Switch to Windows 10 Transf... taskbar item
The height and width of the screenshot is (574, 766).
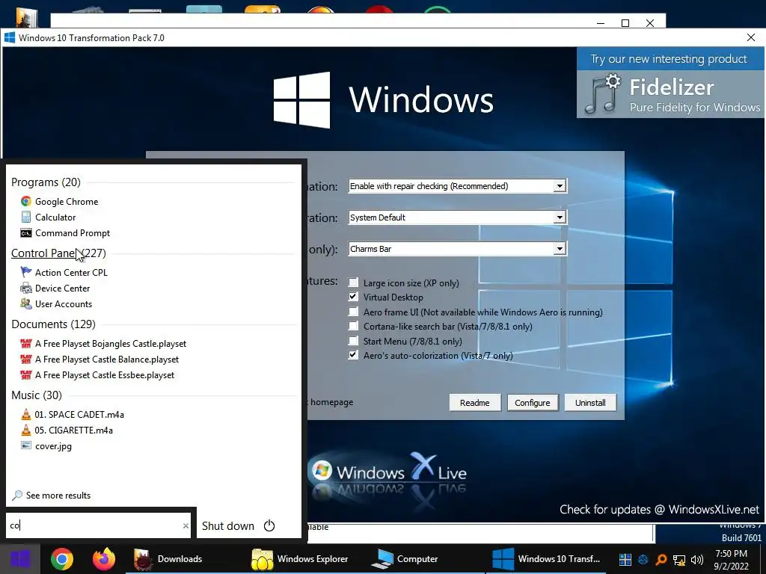tap(546, 559)
